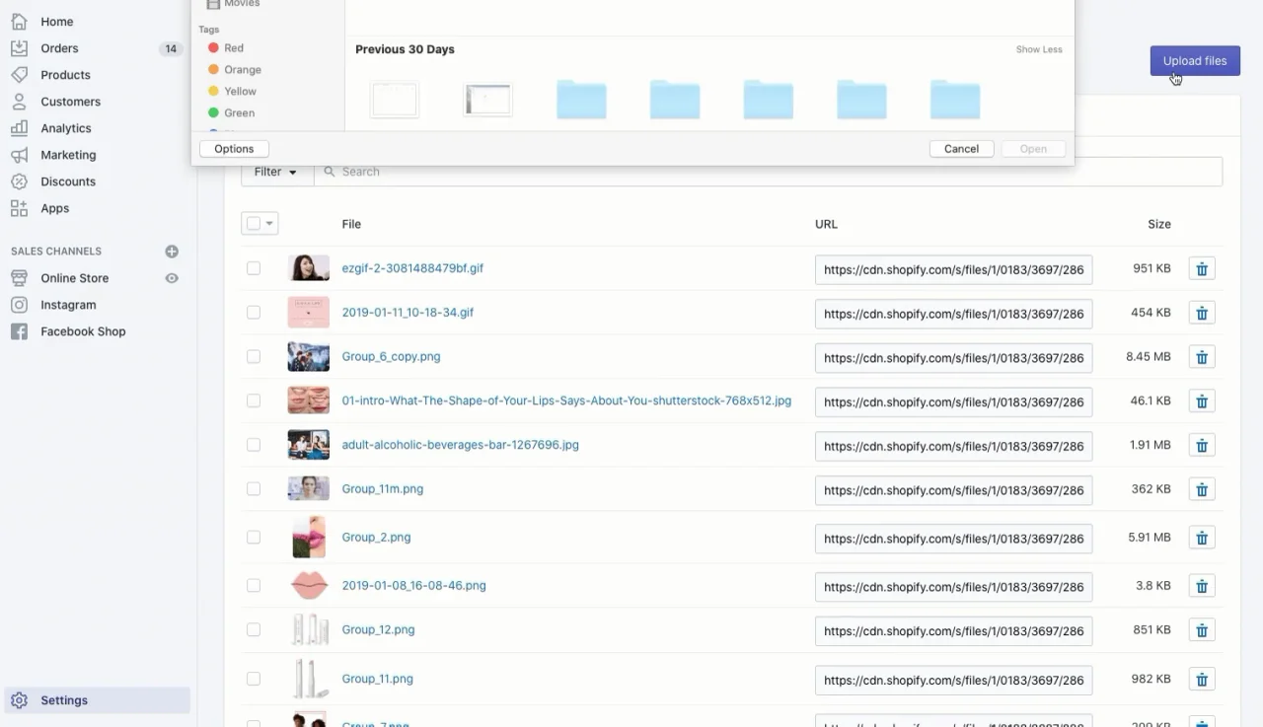
Task: Open the select-all checkbox dropdown
Action: [x=260, y=224]
